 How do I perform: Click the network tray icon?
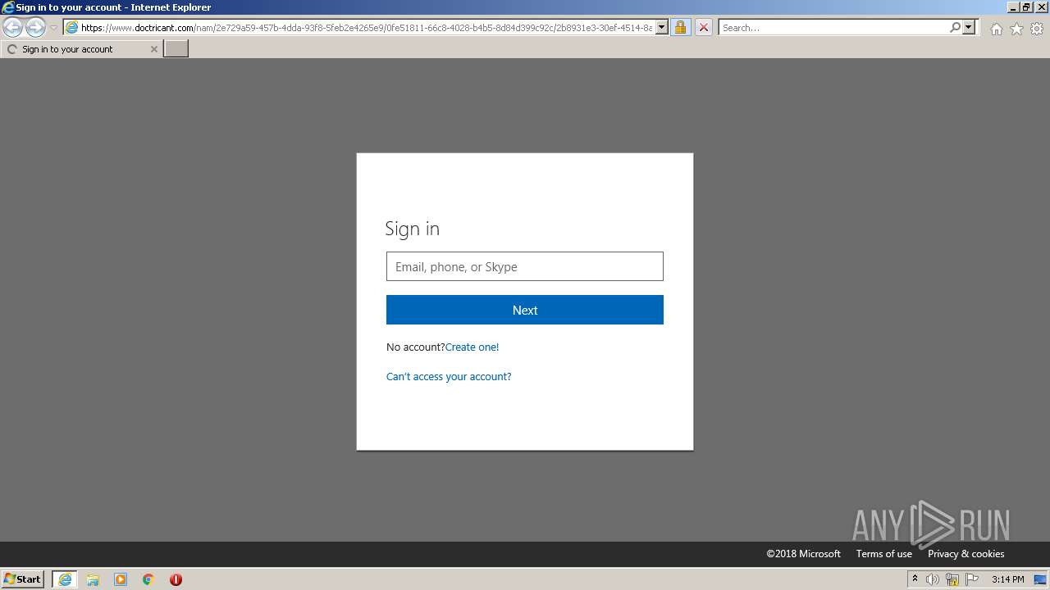[x=952, y=579]
